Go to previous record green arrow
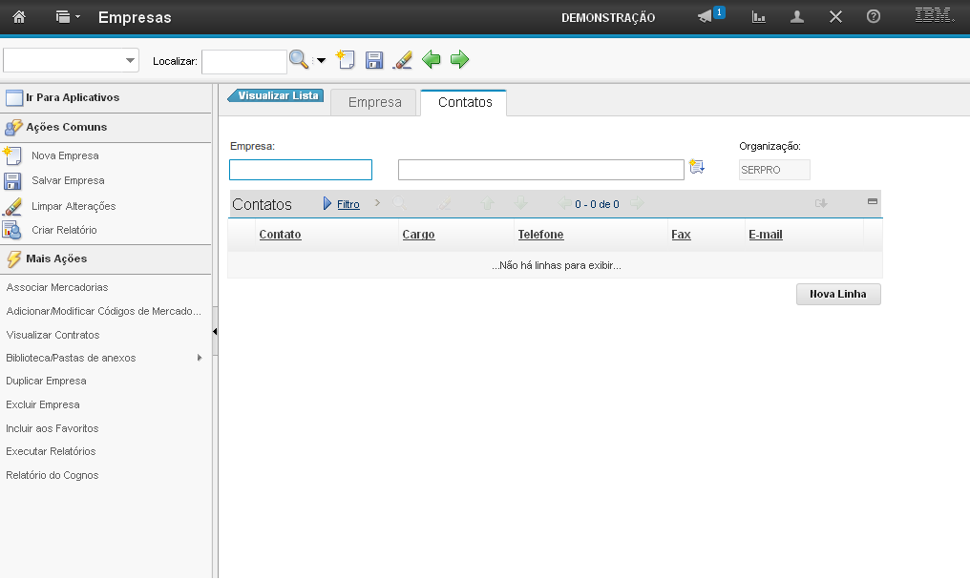The width and height of the screenshot is (970, 579). pyautogui.click(x=432, y=61)
